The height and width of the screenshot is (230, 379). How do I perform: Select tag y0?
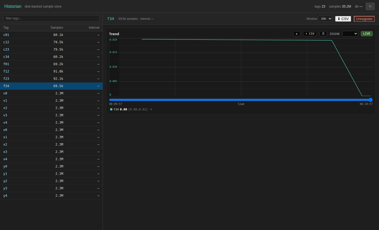51,166
